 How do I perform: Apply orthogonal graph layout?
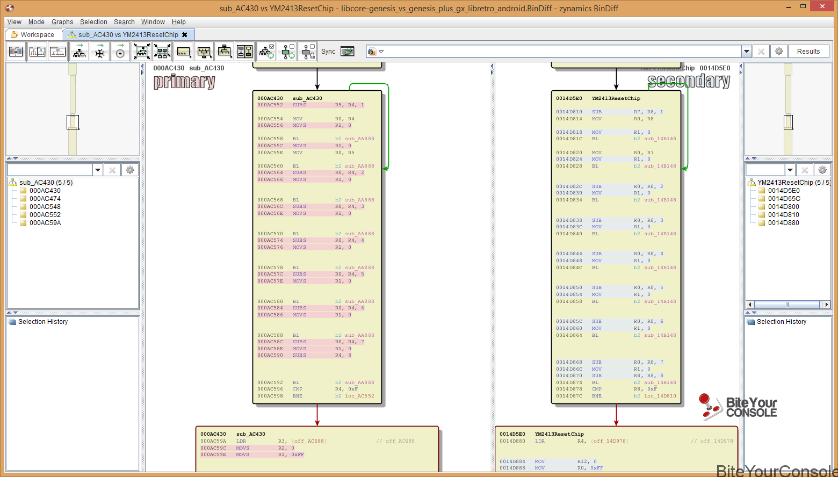pyautogui.click(x=100, y=52)
